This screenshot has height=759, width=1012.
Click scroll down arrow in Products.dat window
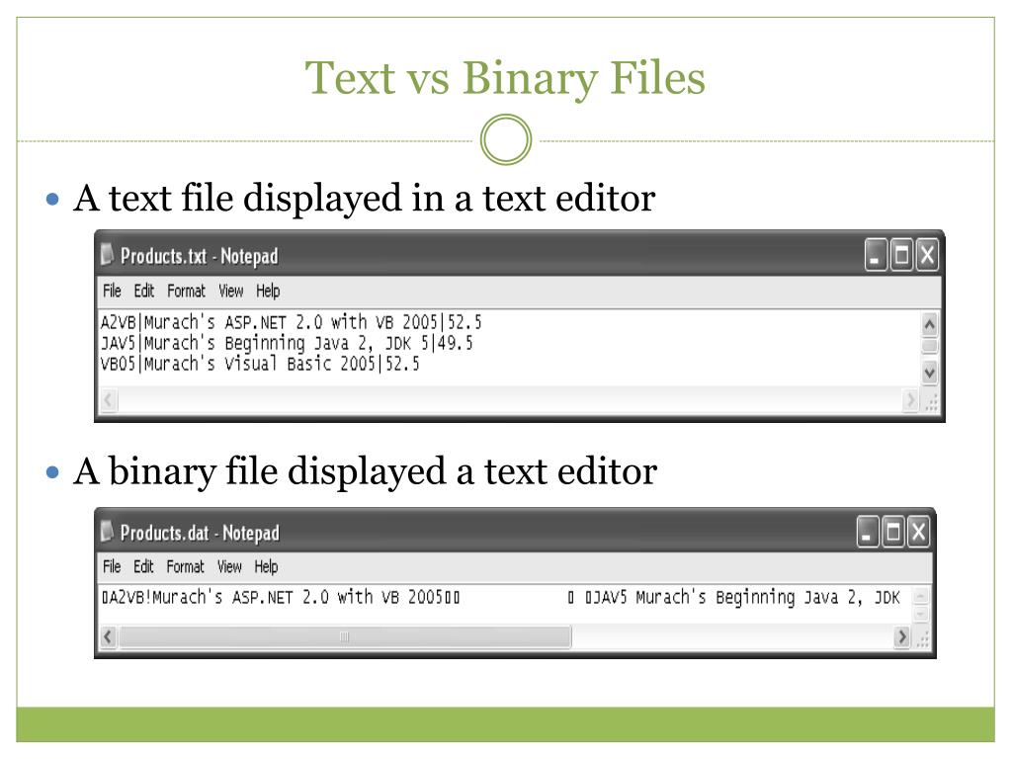[922, 614]
